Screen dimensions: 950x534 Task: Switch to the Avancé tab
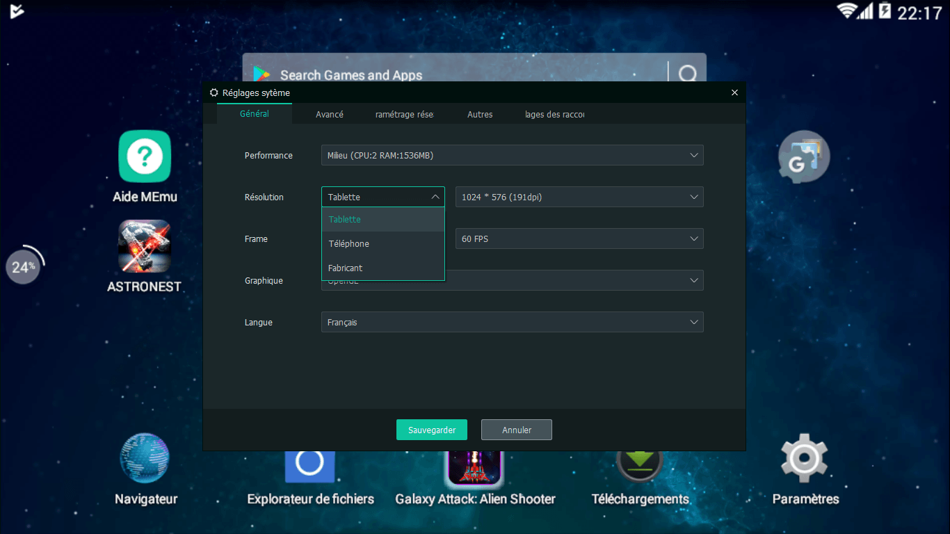point(329,114)
